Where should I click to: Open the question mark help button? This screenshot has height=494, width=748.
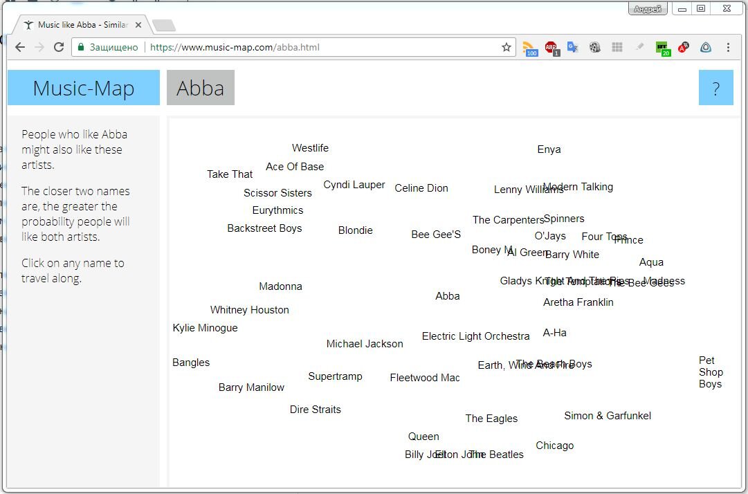pyautogui.click(x=715, y=88)
